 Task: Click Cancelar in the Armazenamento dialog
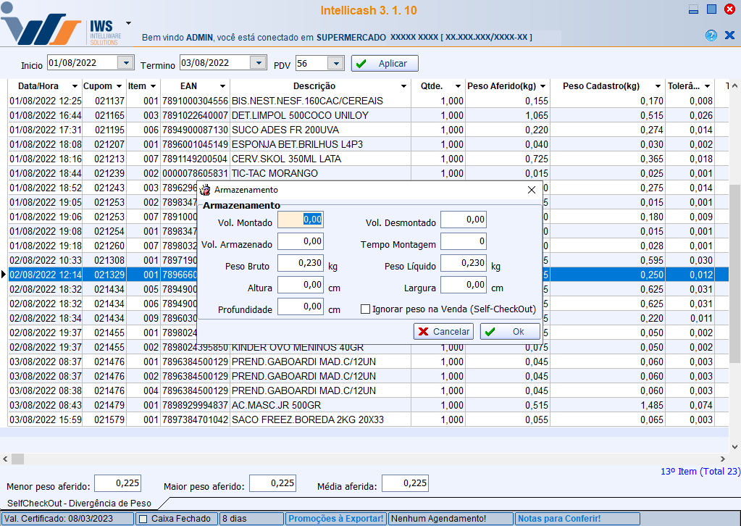click(x=443, y=331)
